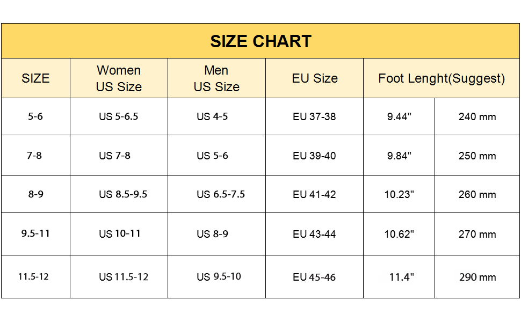
Task: Select the EU Size column header
Action: [x=315, y=78]
